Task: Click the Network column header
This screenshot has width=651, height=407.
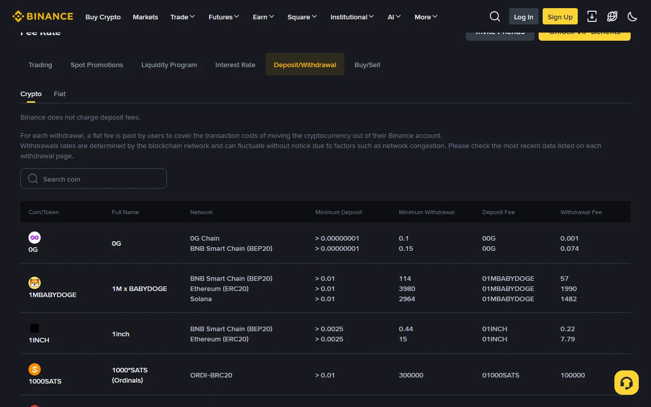Action: click(201, 212)
